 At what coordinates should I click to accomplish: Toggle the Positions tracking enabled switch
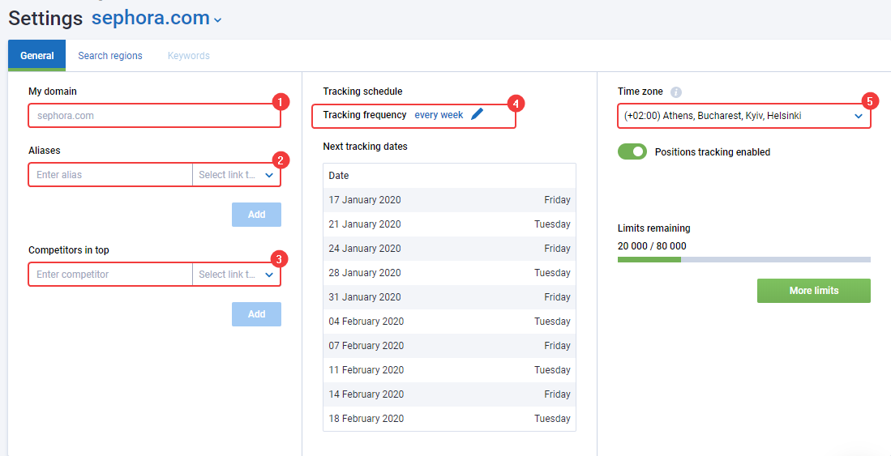[x=632, y=151]
